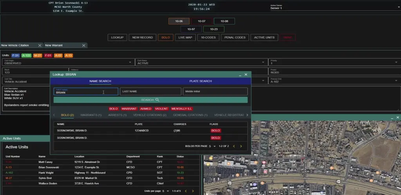Click the magnifier icon on the Search bar
401x195 pixels.
157,100
